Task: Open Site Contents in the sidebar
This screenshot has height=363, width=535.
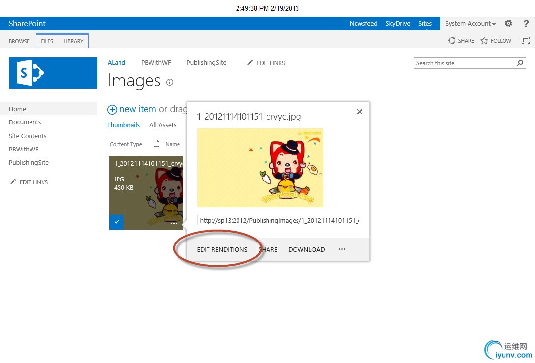Action: pos(28,136)
